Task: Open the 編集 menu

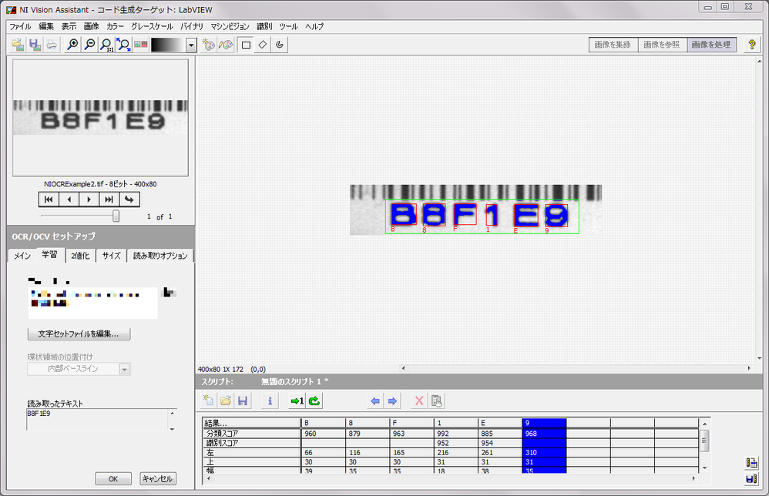Action: pyautogui.click(x=46, y=26)
